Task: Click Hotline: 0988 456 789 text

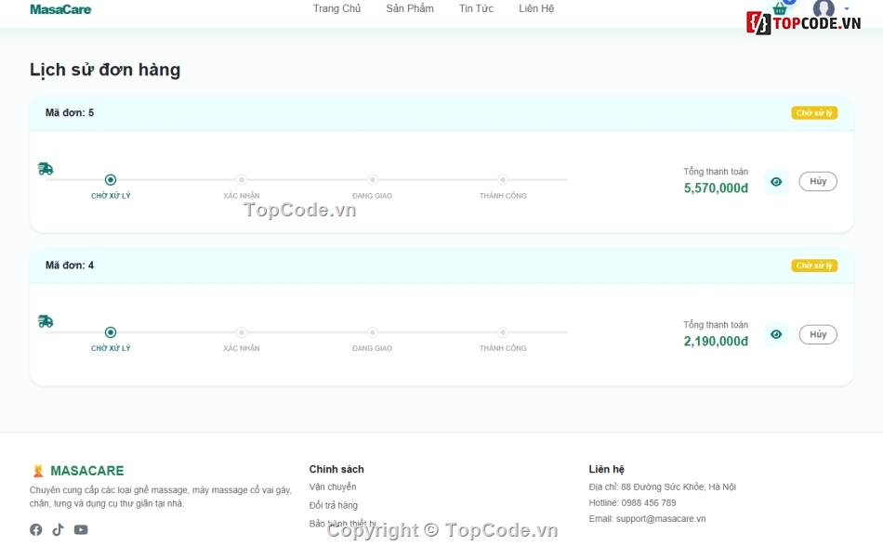Action: tap(632, 502)
